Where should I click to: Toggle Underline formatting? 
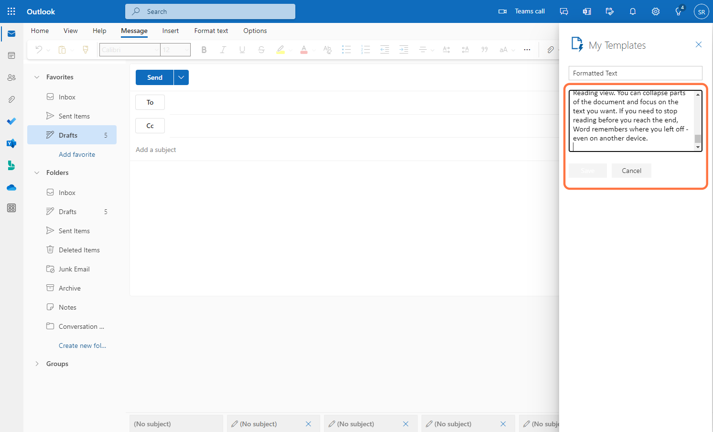click(x=242, y=50)
